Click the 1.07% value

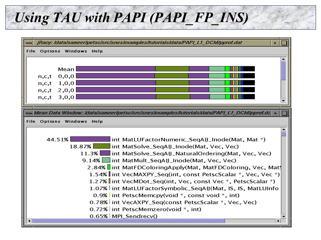[x=98, y=189]
